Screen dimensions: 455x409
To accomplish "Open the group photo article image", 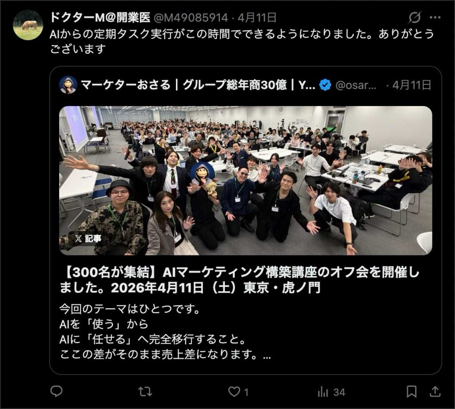I will pos(245,181).
